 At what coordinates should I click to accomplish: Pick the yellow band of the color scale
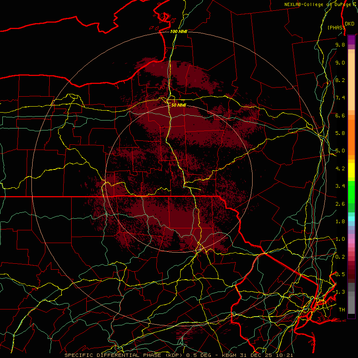pyautogui.click(x=351, y=170)
